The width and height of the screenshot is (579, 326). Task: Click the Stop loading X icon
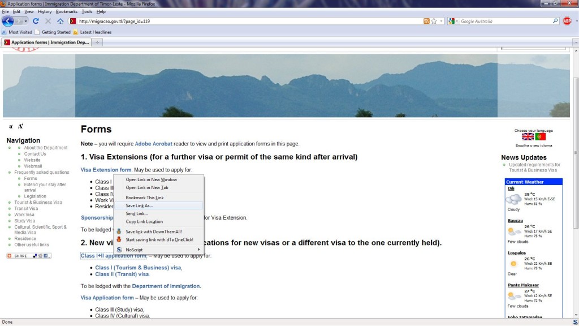coord(48,21)
